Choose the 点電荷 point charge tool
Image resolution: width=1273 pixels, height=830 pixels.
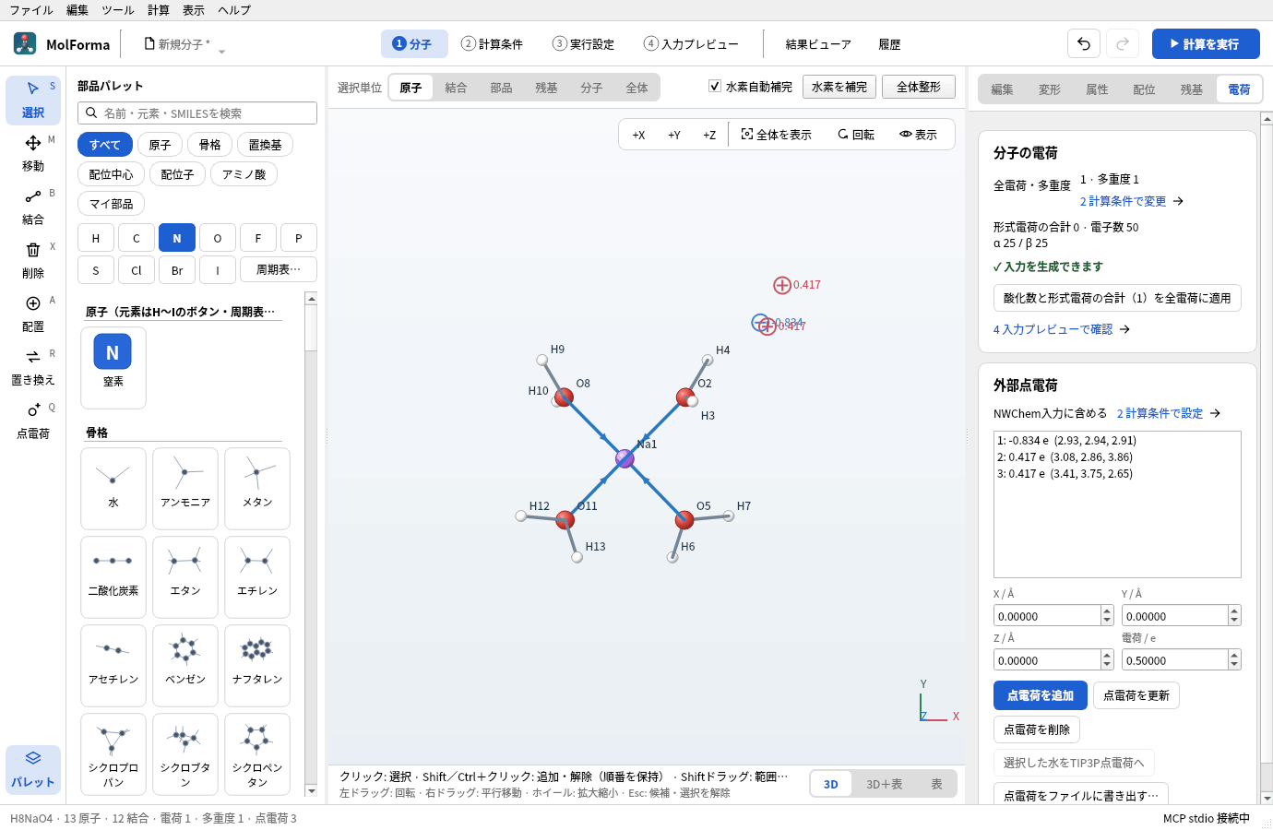click(33, 421)
